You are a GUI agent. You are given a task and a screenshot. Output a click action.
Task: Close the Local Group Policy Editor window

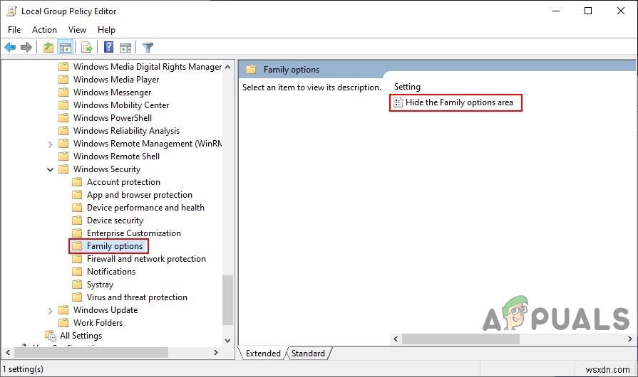click(620, 11)
